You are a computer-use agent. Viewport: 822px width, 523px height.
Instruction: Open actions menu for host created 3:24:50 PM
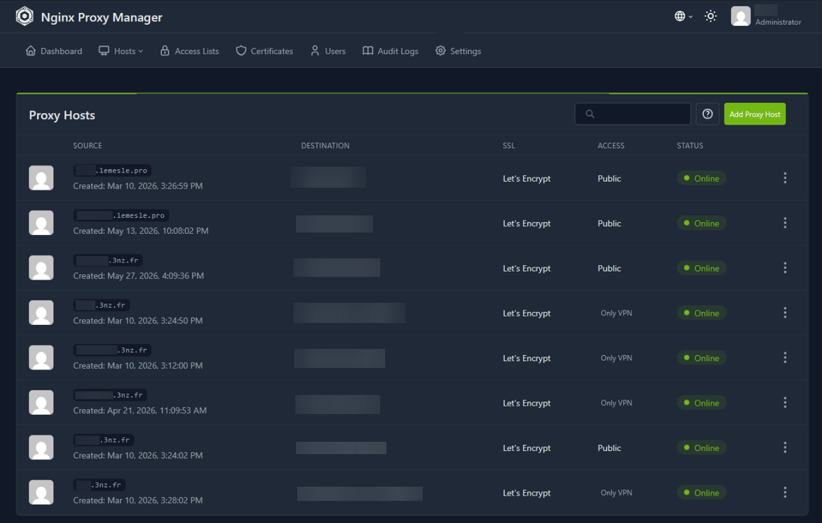(x=785, y=313)
